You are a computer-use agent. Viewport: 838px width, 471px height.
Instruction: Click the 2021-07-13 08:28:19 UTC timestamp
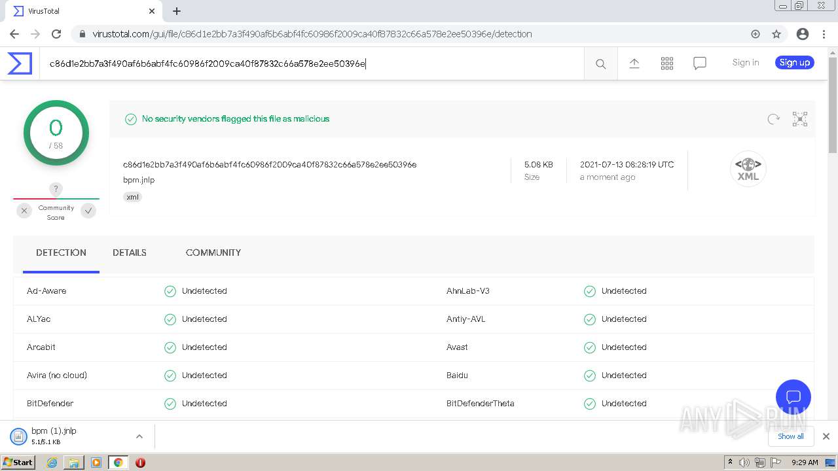[x=627, y=165]
